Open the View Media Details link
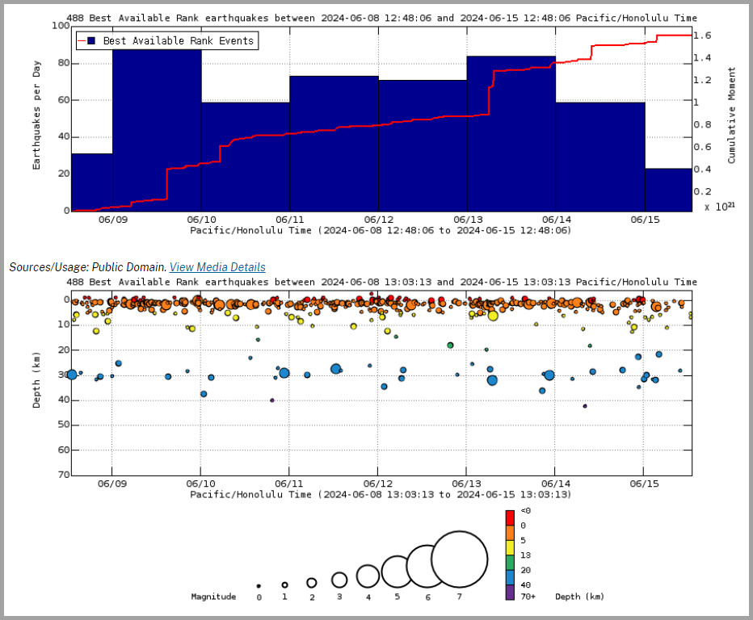Screen dimensions: 753x620 coord(217,267)
